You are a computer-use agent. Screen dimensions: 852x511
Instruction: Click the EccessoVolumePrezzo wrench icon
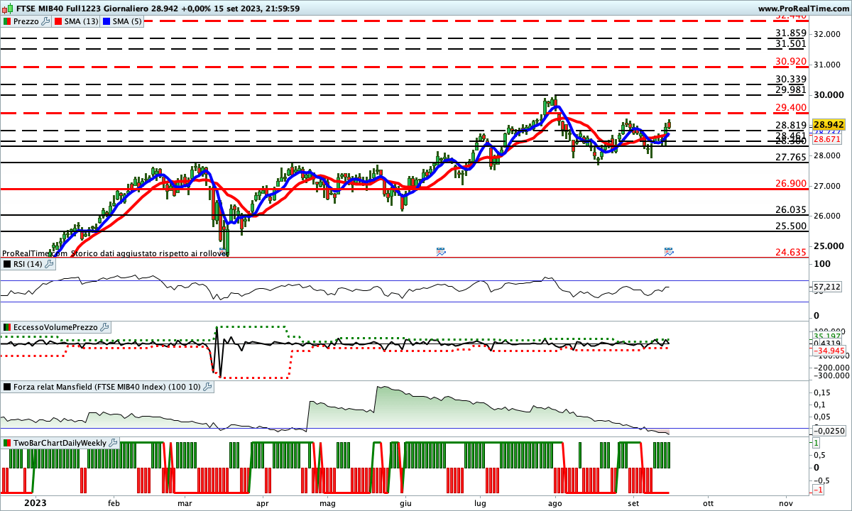(x=105, y=326)
